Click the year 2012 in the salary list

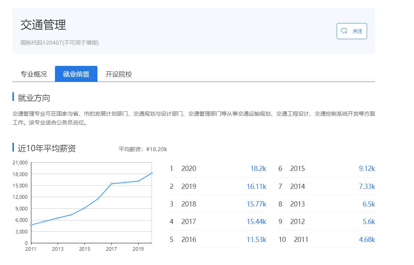[297, 222]
